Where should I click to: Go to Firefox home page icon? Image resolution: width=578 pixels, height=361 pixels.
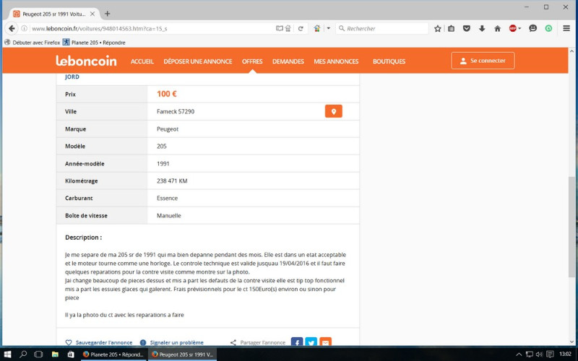[497, 28]
